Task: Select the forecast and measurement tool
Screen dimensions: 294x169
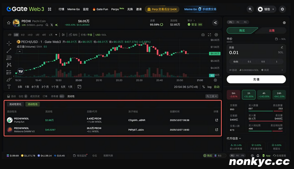Action: (9, 72)
